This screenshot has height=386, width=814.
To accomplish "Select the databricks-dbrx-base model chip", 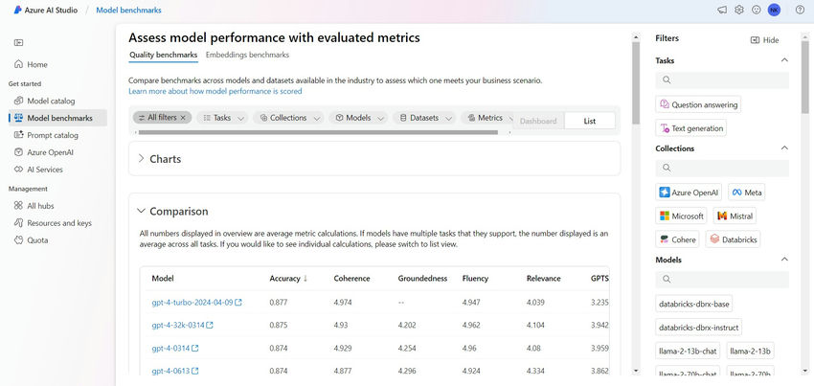I will (x=693, y=304).
